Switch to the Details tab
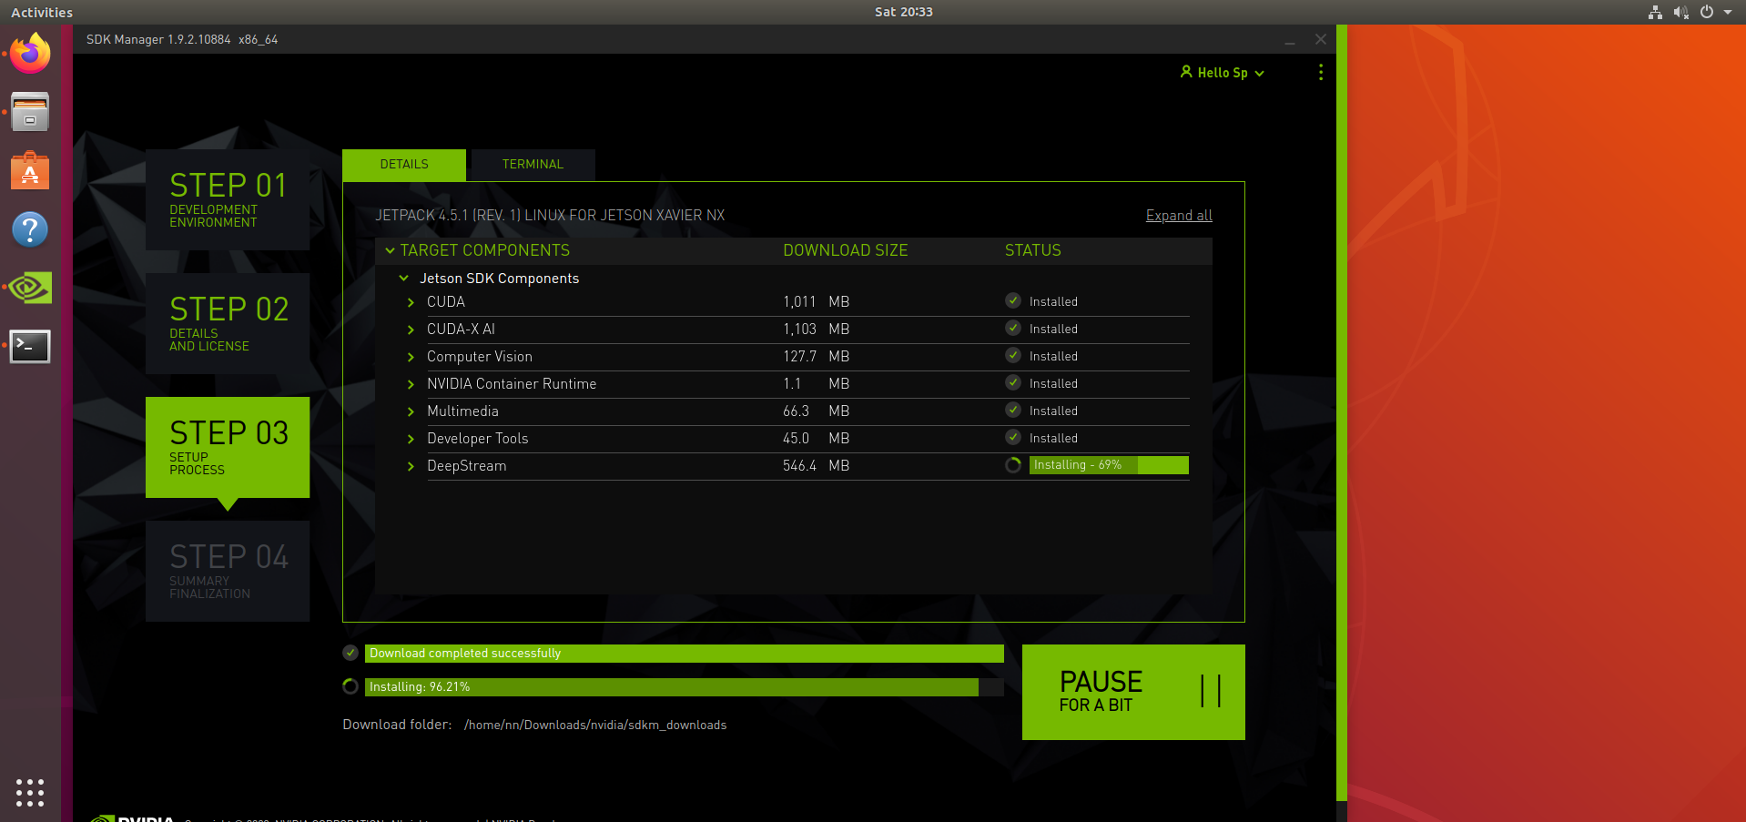Screen dimensions: 1746x822 404,165
